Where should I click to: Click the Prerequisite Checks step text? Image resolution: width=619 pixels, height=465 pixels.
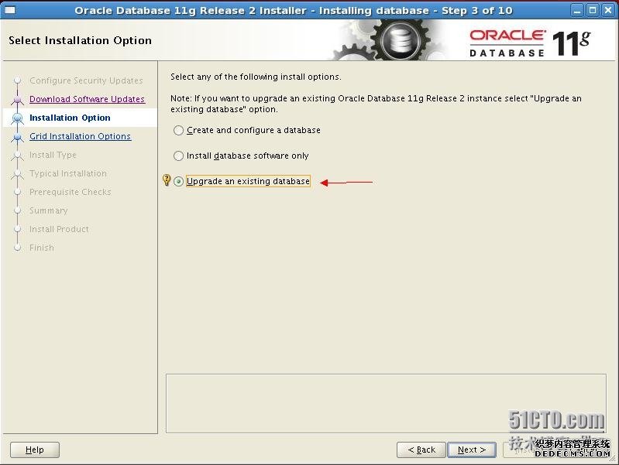click(70, 192)
